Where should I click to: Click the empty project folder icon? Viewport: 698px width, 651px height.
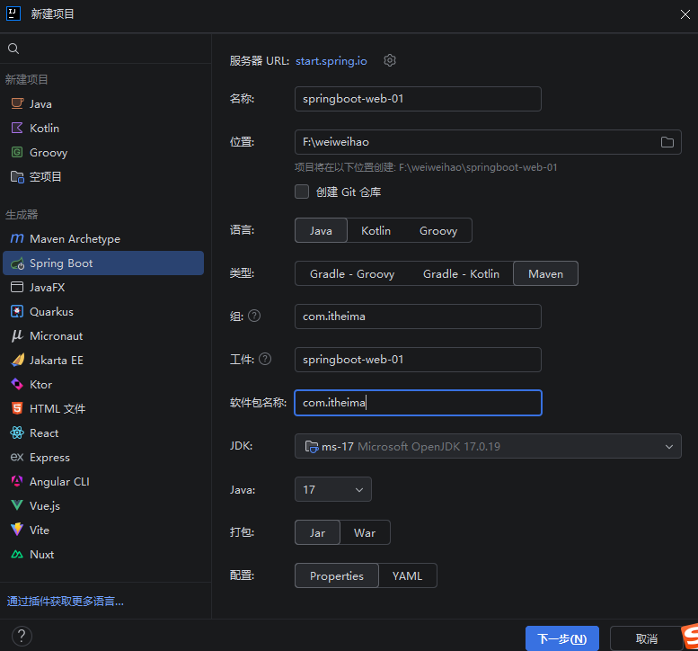pos(17,177)
